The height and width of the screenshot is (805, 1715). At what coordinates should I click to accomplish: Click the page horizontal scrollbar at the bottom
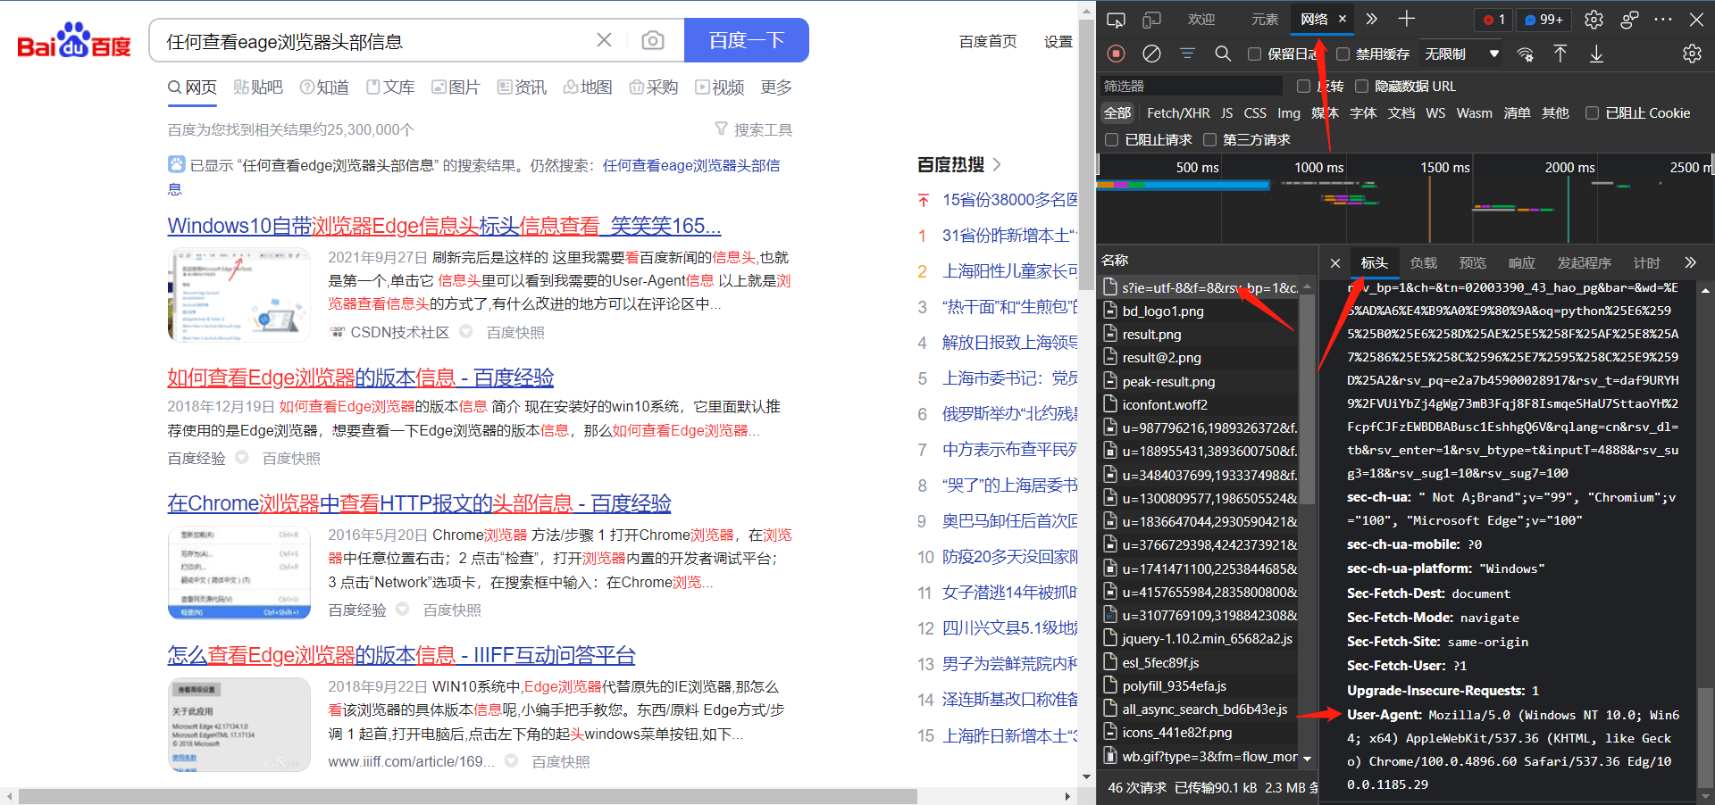click(468, 796)
